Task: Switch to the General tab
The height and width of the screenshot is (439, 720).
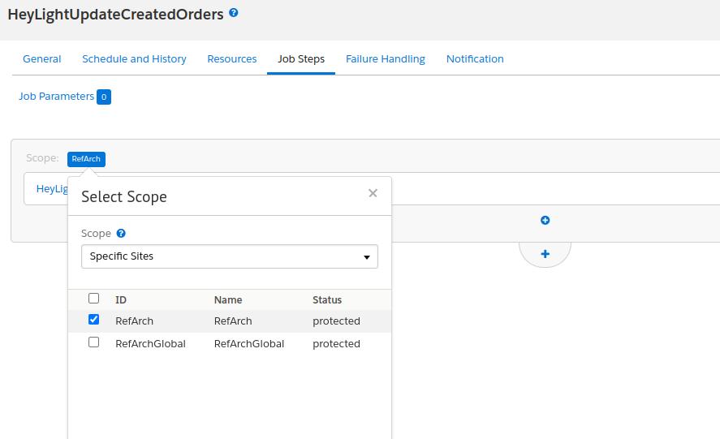Action: [x=41, y=58]
